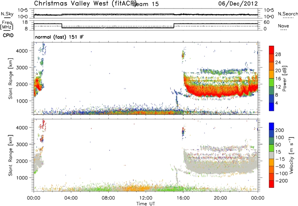Image resolution: width=298 pixels, height=206 pixels.
Task: Click the '04:00' time tick label
Action: [71, 198]
